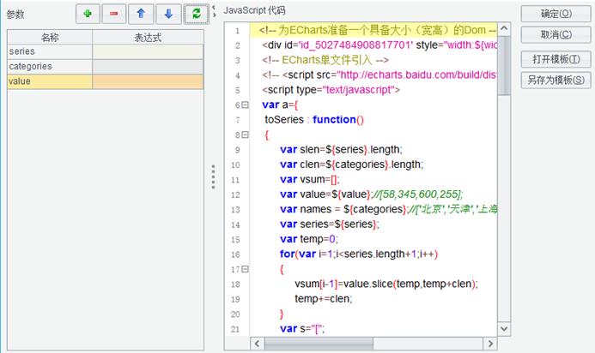Screen dimensions: 595x353
Task: Click the script type text/javascript line
Action: tap(331, 90)
